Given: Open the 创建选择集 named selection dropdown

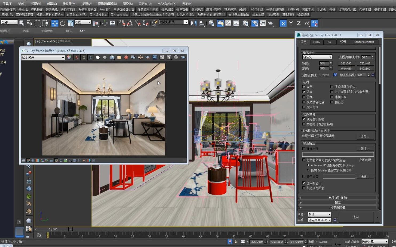Looking at the screenshot, I should click(x=174, y=22).
